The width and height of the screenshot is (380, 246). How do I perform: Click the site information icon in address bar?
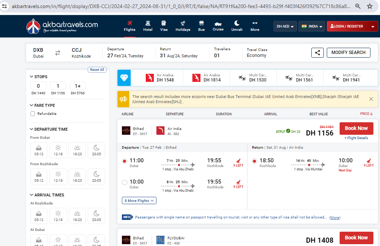click(x=4, y=6)
